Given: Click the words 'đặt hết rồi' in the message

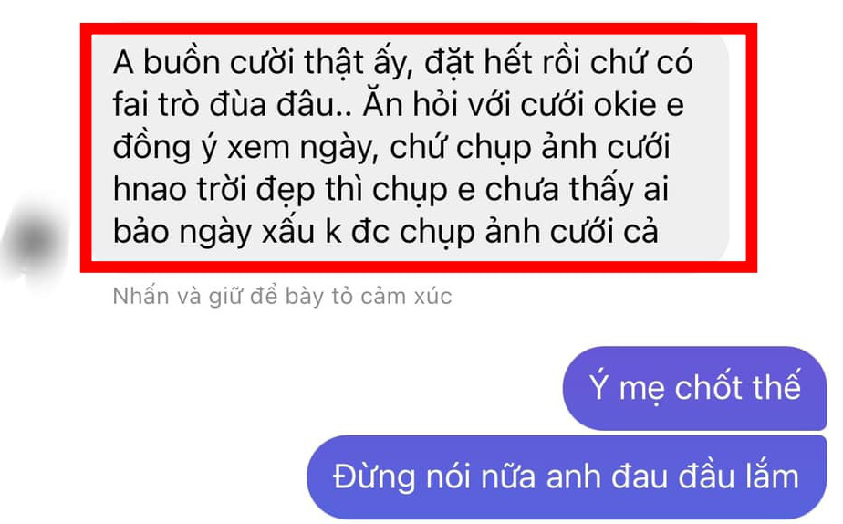Looking at the screenshot, I should pos(504,63).
